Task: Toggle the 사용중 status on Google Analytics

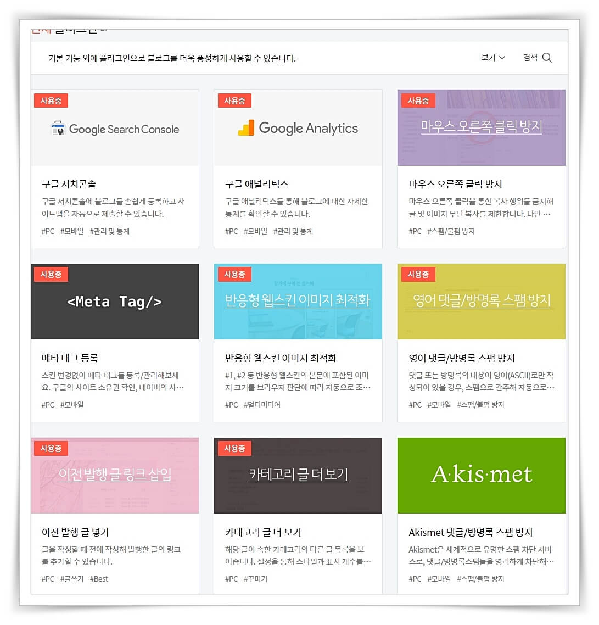Action: click(234, 100)
